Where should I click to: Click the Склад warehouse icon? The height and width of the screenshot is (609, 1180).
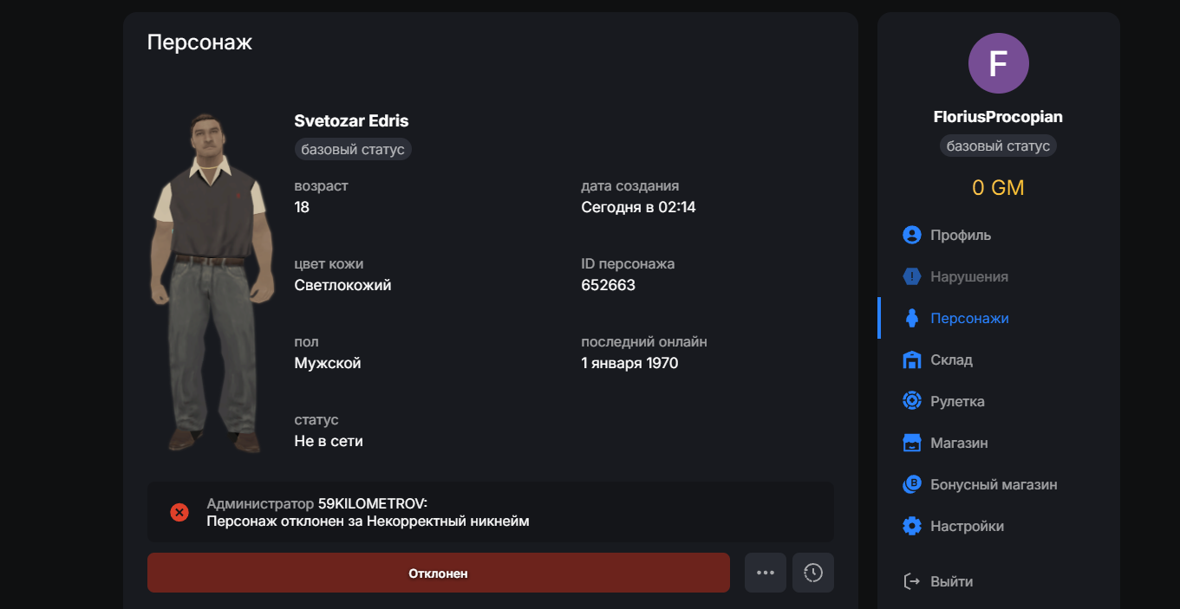[911, 360]
